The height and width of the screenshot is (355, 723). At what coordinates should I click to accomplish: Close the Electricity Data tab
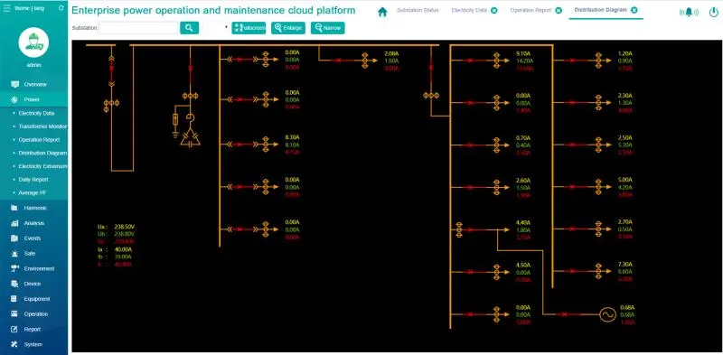pyautogui.click(x=493, y=10)
